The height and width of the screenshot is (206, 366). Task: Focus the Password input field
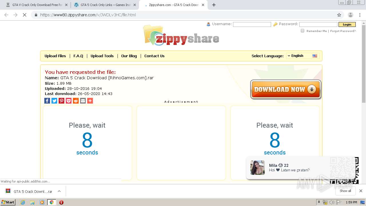tap(318, 25)
